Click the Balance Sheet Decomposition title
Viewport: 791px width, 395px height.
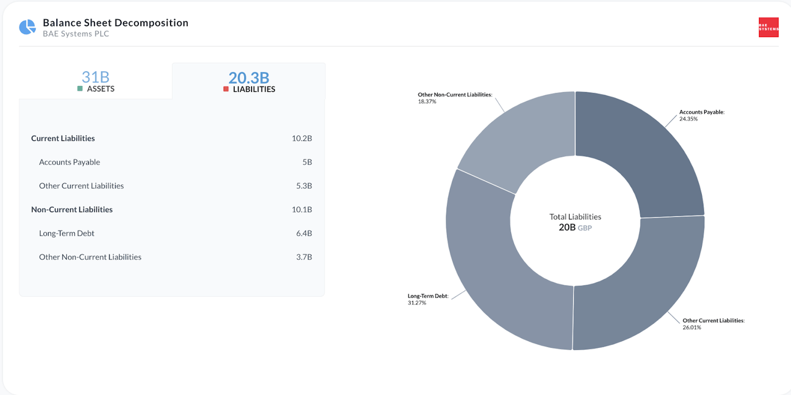point(116,23)
